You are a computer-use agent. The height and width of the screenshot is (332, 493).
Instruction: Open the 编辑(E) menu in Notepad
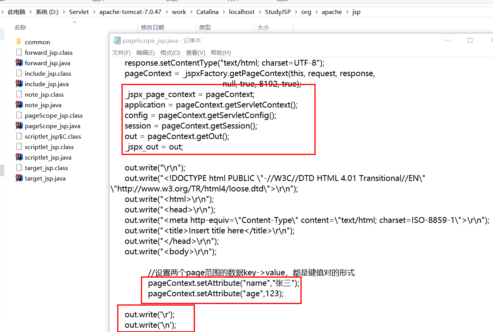(x=146, y=53)
